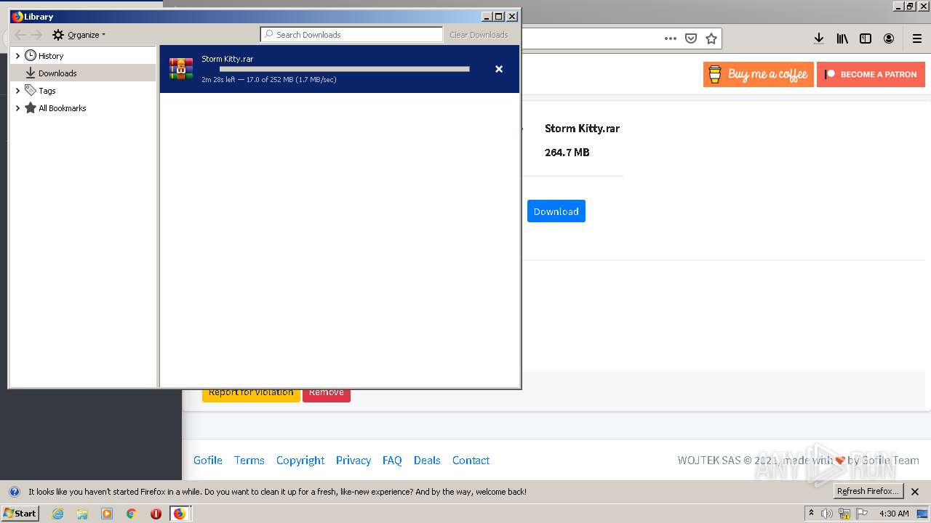
Task: Click Buy me a coffee button
Action: coord(759,74)
